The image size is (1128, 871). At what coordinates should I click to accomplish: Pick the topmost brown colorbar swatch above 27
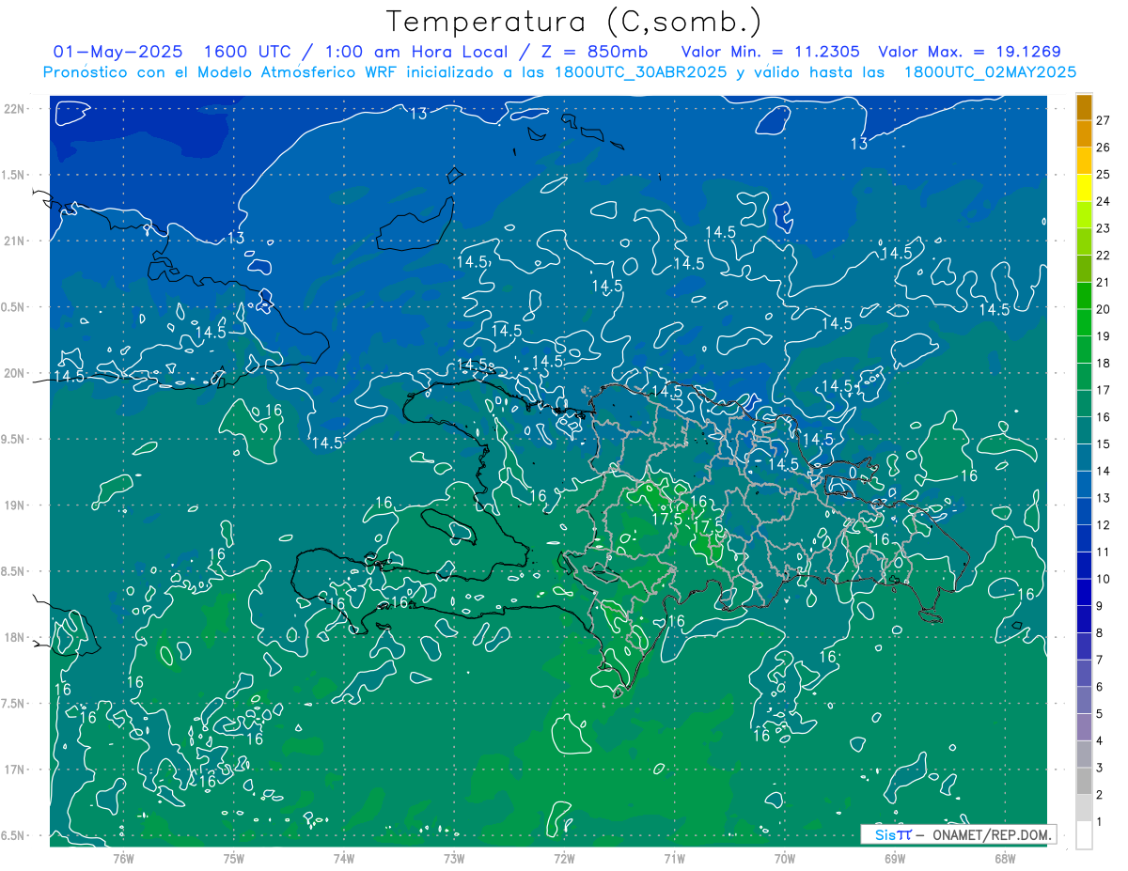click(x=1084, y=107)
